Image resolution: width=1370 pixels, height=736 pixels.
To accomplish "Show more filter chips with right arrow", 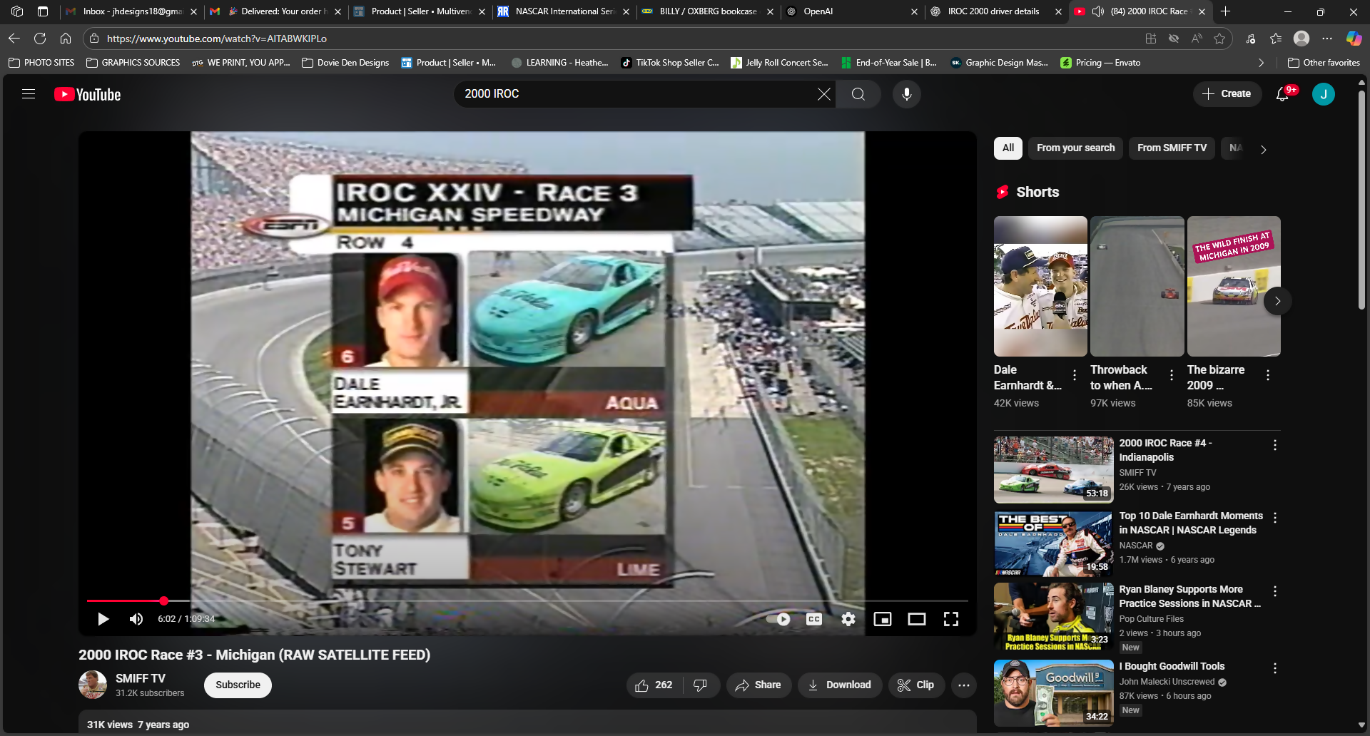I will [1264, 149].
